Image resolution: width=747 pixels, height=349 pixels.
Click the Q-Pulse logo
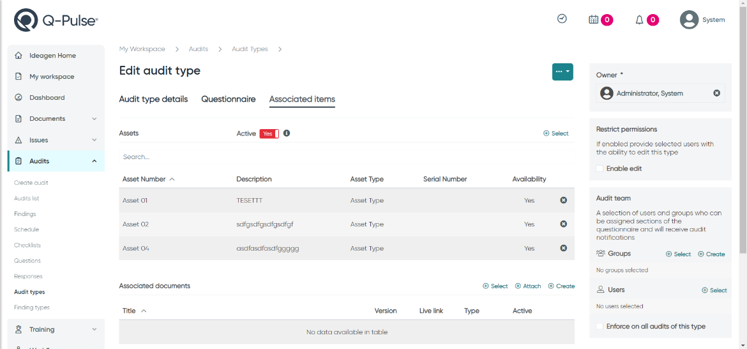click(56, 20)
